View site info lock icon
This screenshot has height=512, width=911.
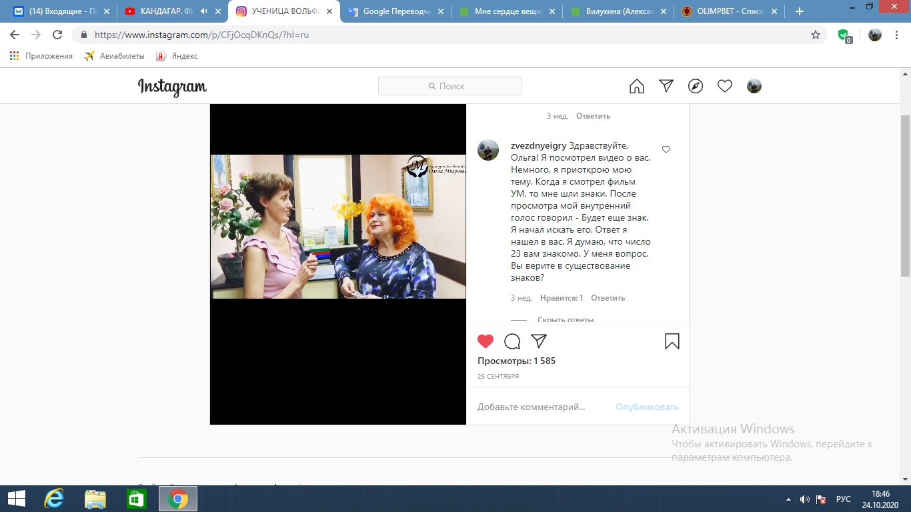[x=84, y=35]
